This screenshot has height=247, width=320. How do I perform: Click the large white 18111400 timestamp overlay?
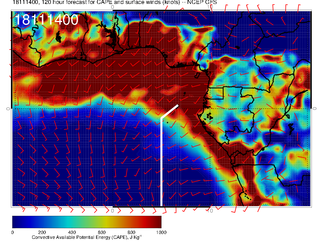click(46, 20)
